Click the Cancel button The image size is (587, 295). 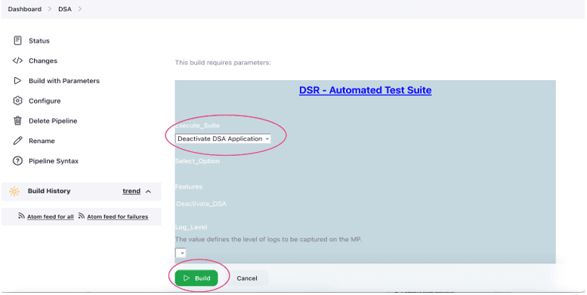[247, 278]
